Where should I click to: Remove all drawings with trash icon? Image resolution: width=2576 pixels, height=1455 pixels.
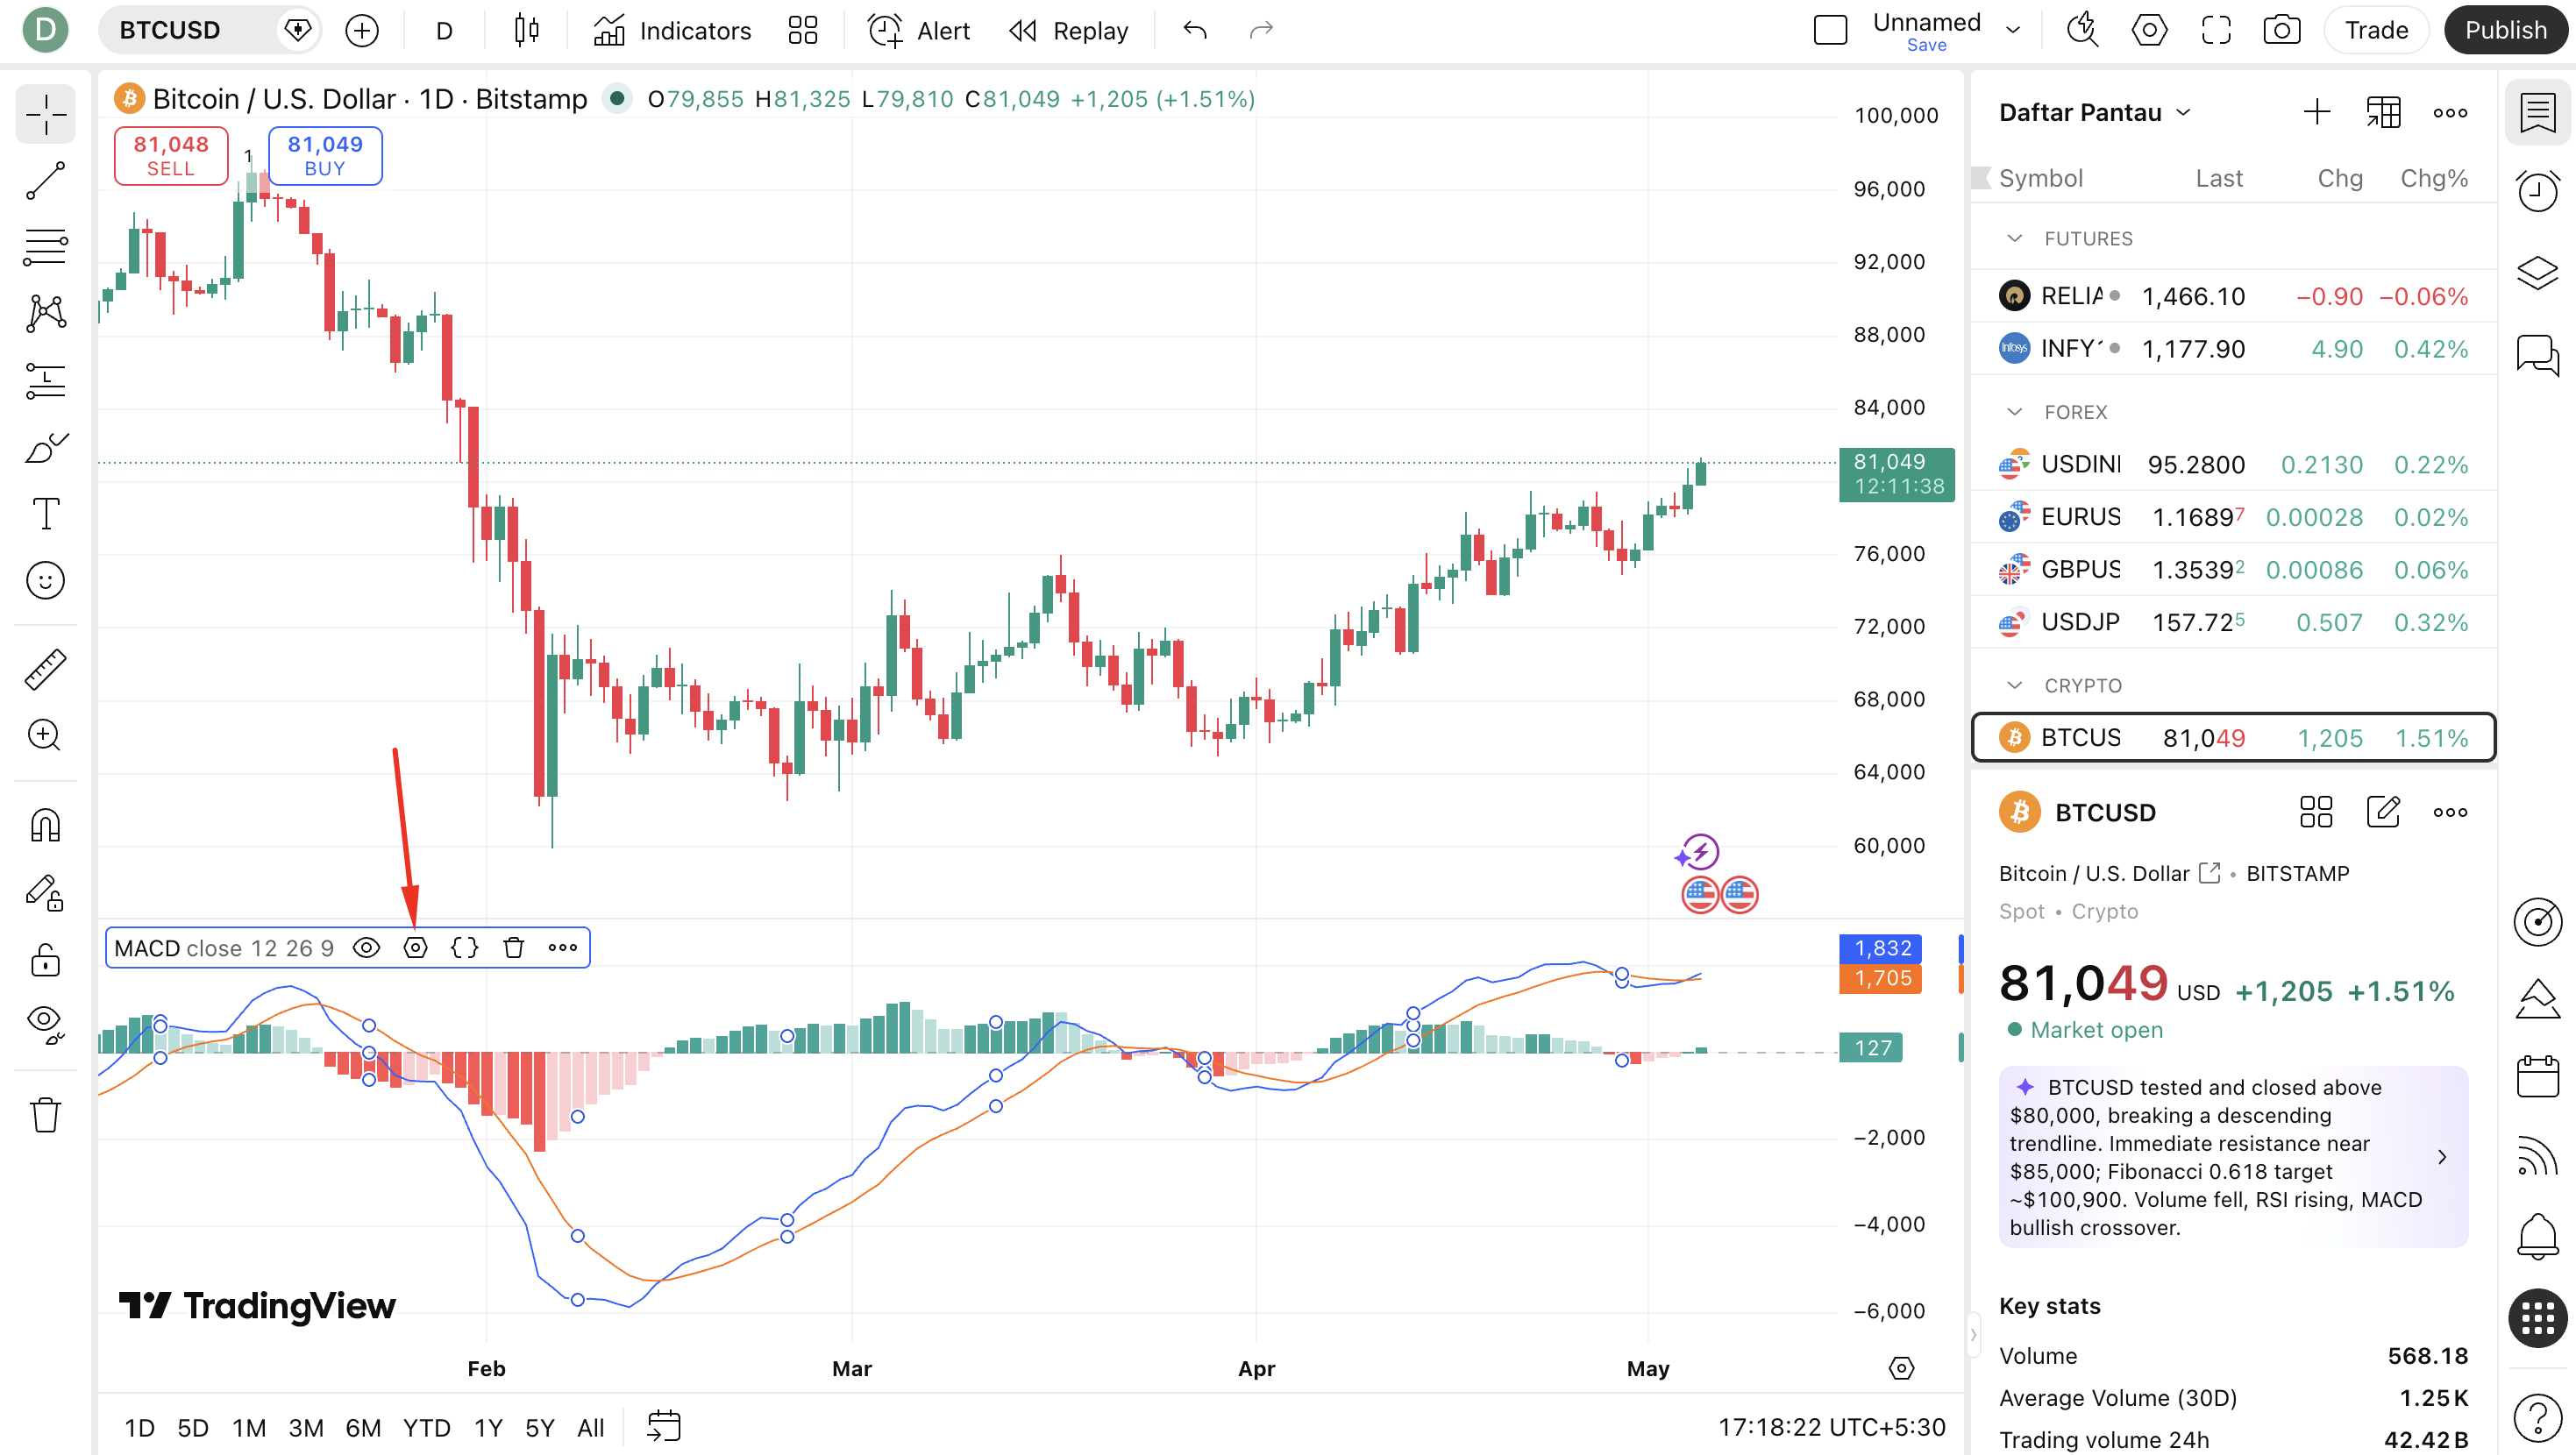pos(45,1114)
